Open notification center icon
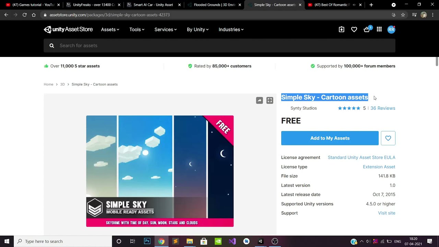Viewport: 439px width, 247px height. click(430, 241)
